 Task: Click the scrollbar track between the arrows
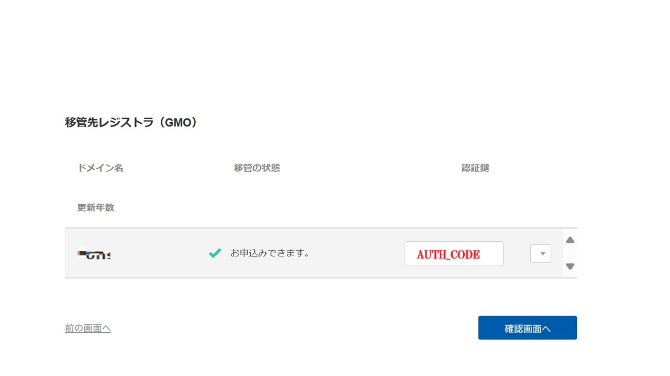570,253
